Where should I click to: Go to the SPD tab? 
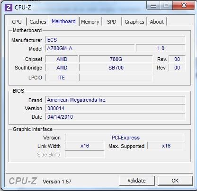tap(112, 22)
